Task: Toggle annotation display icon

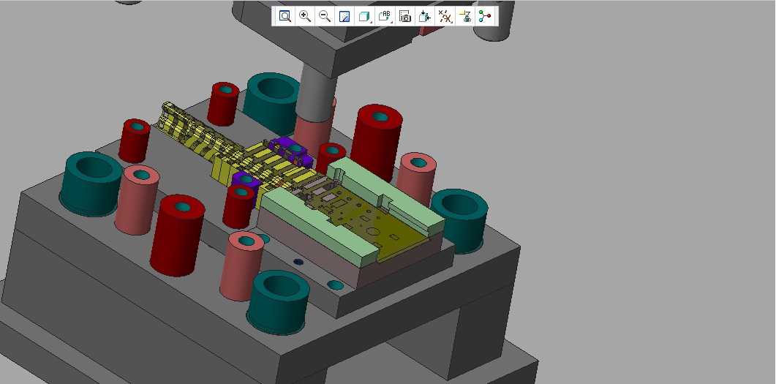Action: (464, 16)
